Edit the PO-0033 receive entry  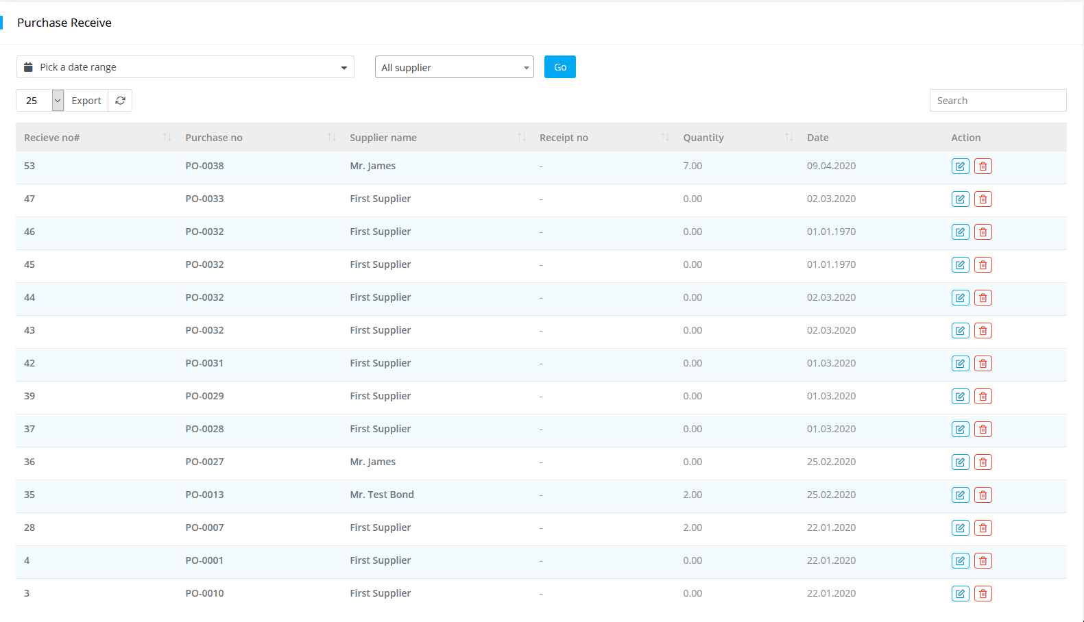pyautogui.click(x=960, y=199)
